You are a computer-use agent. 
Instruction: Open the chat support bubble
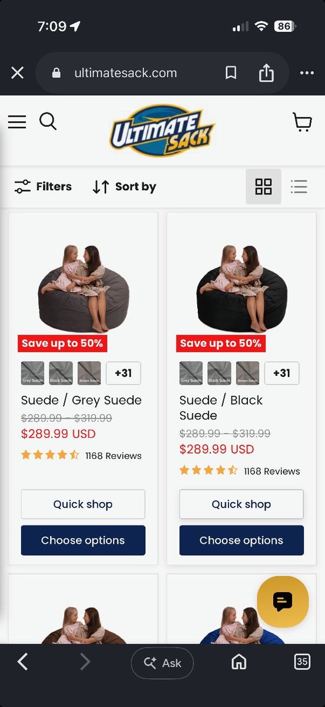point(283,602)
